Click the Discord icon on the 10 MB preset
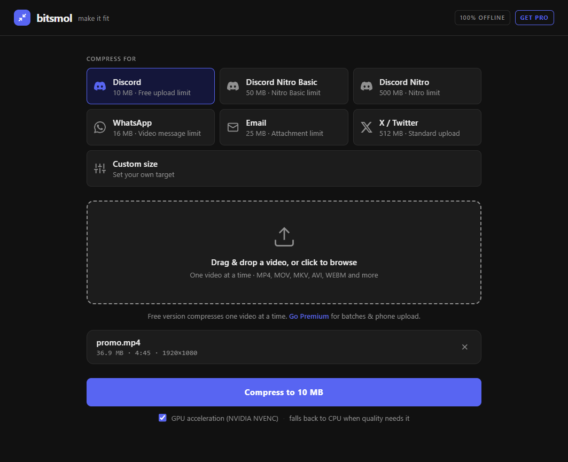568x462 pixels. coord(100,86)
